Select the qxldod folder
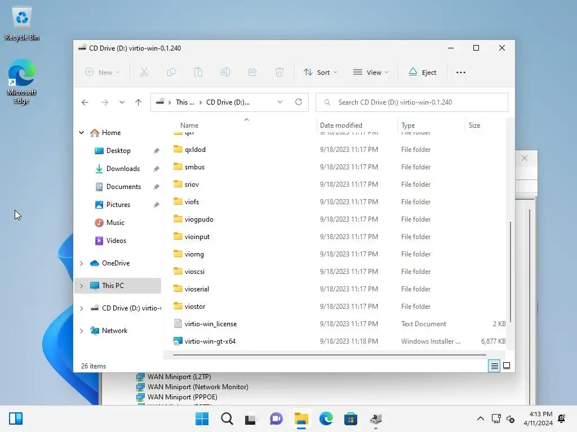 point(195,150)
